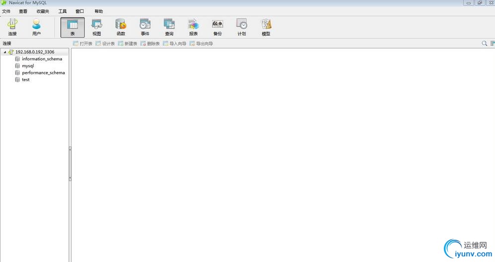Click 新建表 (New Table) button

[x=128, y=44]
